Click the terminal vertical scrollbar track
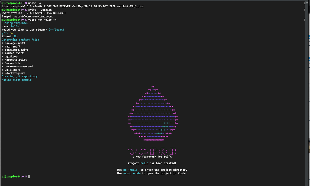This screenshot has width=310, height=186. 306,96
